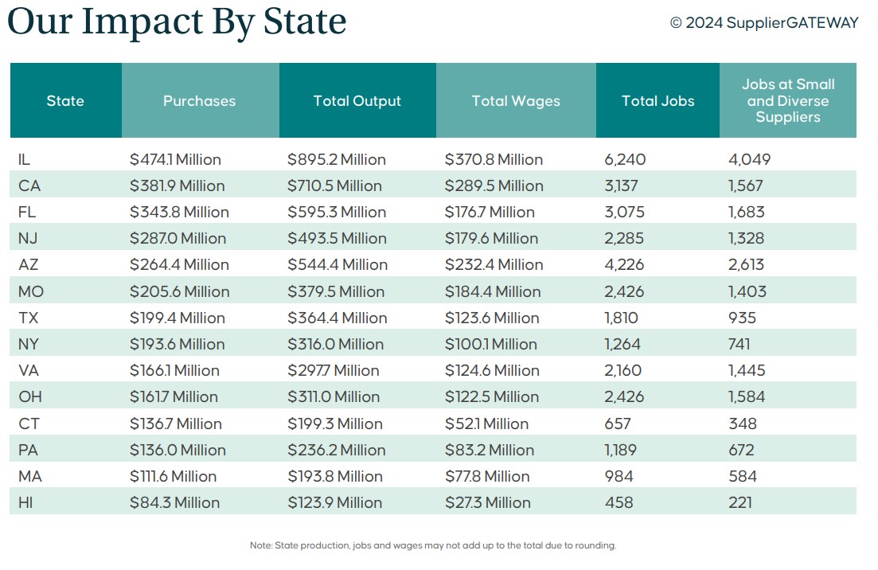Viewport: 878px width, 570px height.
Task: Select the Total Wages column header
Action: tap(516, 101)
